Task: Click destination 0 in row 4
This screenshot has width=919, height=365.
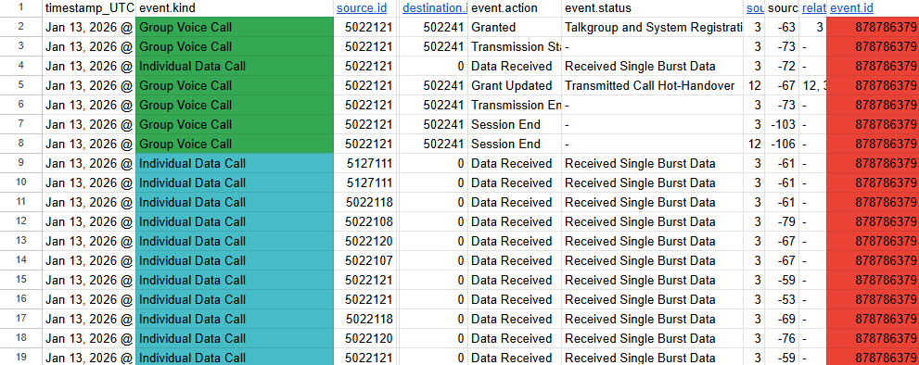Action: click(434, 66)
